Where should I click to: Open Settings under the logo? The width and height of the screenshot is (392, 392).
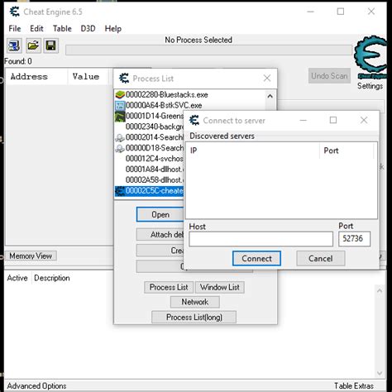[x=370, y=86]
